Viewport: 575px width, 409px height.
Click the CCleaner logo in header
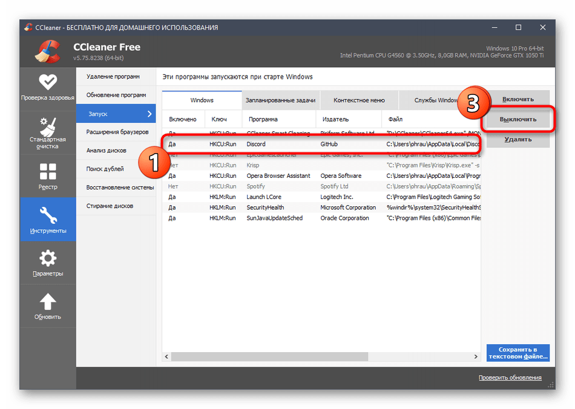[48, 51]
